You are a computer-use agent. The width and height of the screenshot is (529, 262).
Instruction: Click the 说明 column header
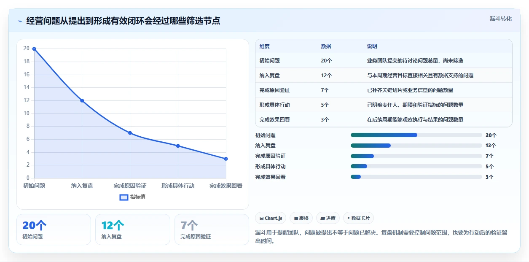pyautogui.click(x=372, y=46)
